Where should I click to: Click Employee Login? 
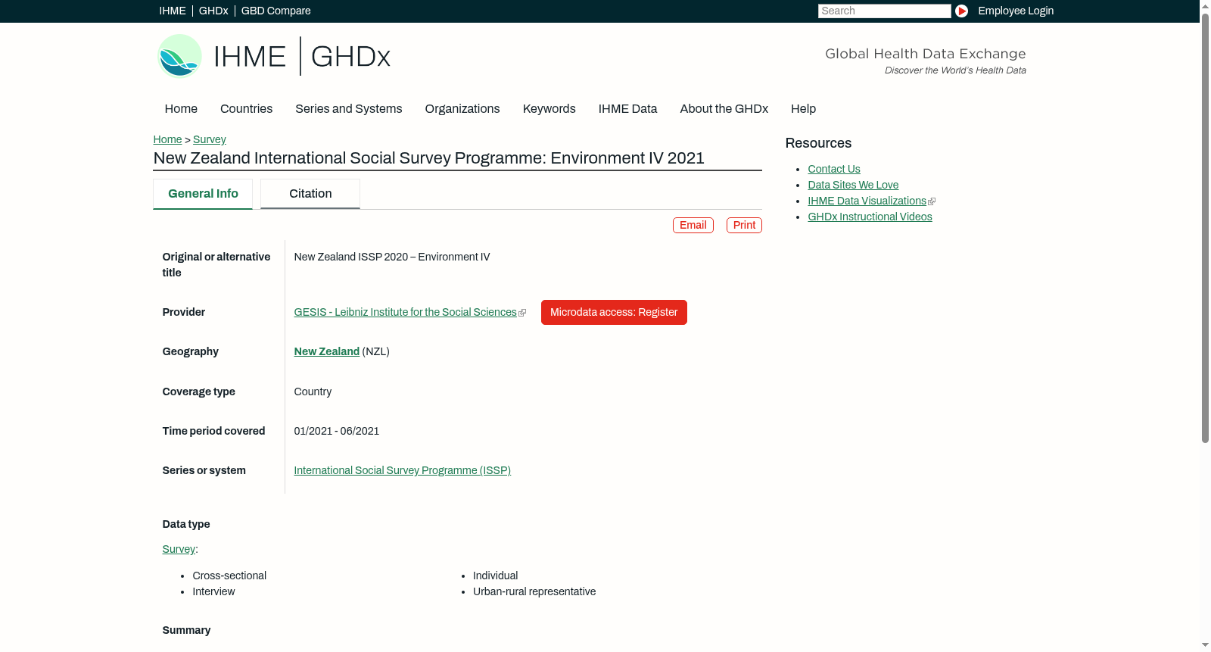[1016, 11]
